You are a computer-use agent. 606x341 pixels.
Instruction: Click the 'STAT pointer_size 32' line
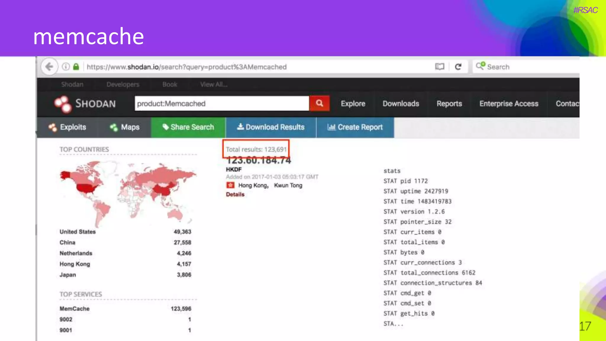coord(418,222)
